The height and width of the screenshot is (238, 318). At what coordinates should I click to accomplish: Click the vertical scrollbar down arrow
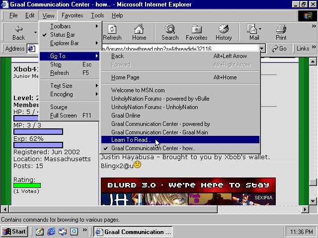[313, 201]
